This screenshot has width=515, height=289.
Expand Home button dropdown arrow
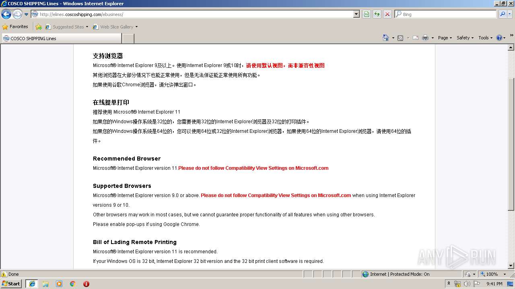393,38
